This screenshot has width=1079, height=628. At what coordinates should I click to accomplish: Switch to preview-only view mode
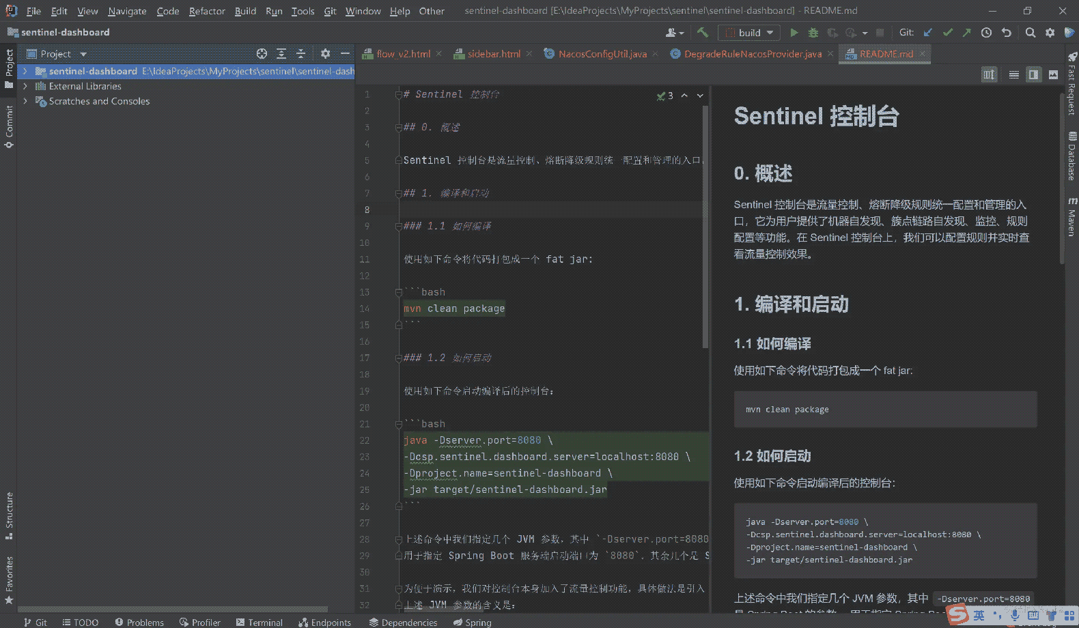(1053, 74)
